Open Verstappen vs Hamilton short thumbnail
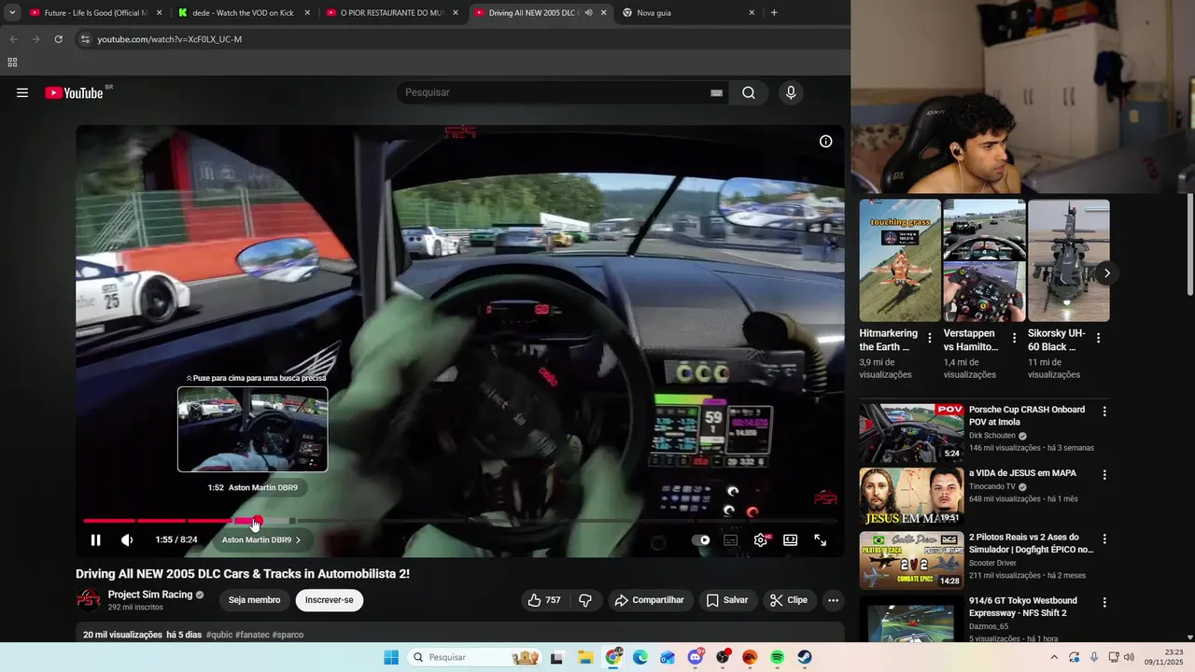The height and width of the screenshot is (672, 1195). (984, 260)
